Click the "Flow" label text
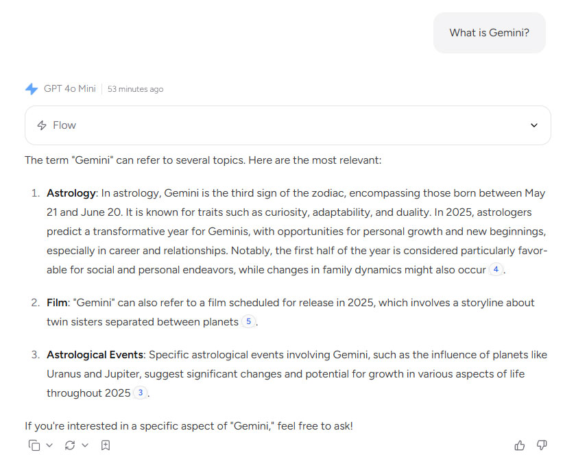Viewport: 576px width, 459px height. tap(64, 125)
